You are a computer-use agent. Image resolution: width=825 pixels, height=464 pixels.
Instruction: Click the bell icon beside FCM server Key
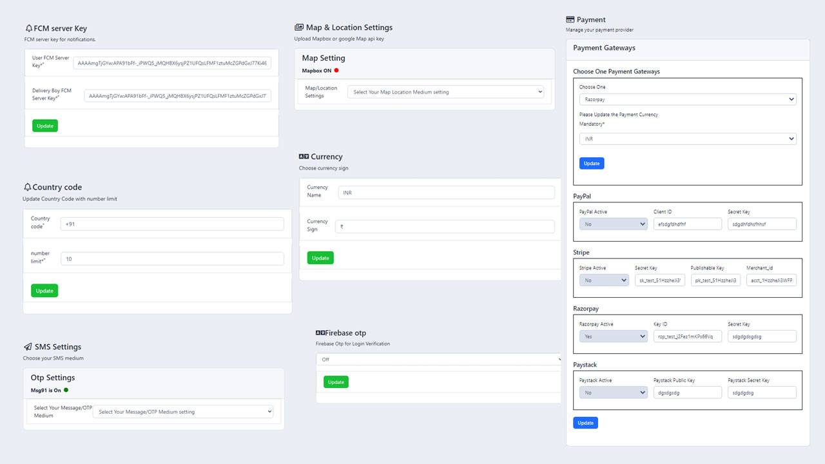click(x=28, y=28)
